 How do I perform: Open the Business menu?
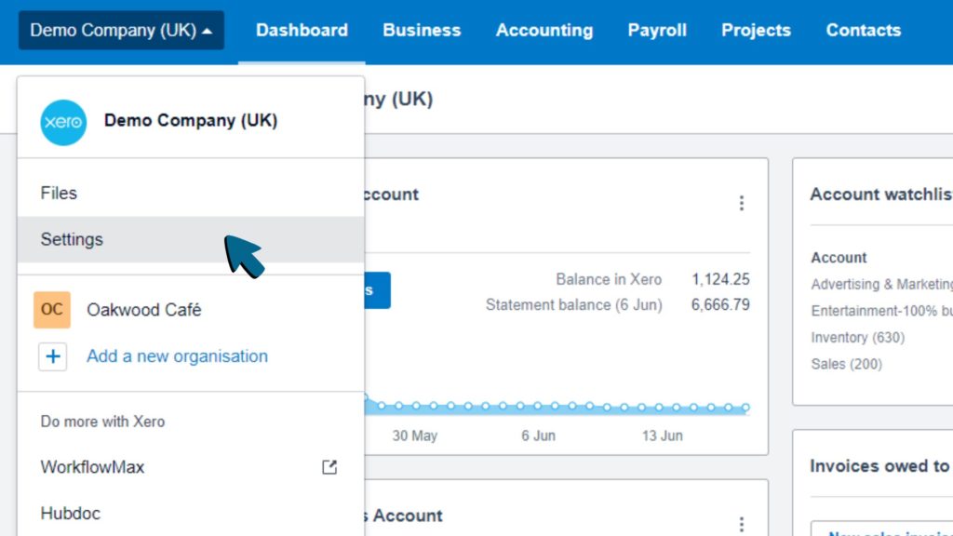[x=422, y=31]
